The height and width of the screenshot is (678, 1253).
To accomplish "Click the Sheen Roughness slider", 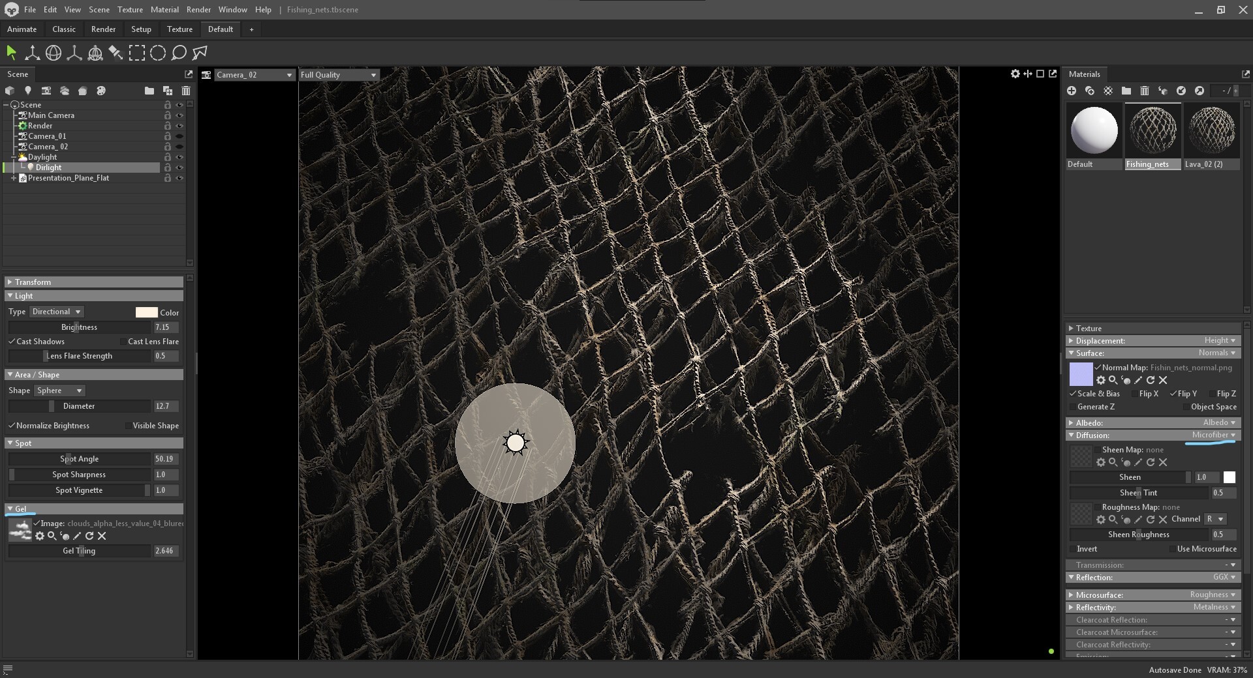I will click(x=1138, y=535).
